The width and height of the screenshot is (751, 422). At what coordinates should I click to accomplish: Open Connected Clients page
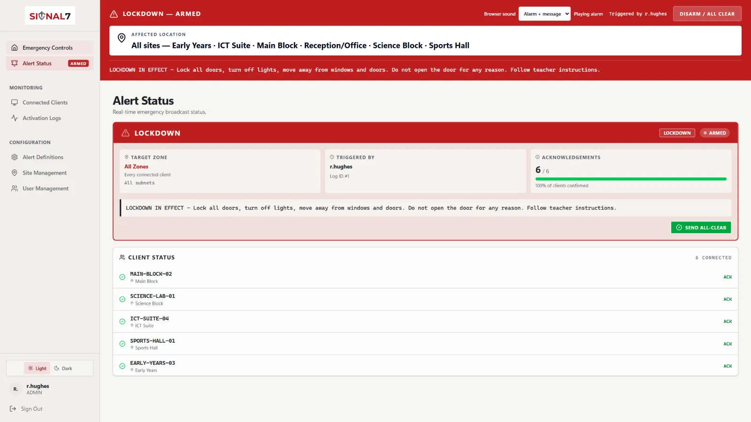(50, 102)
